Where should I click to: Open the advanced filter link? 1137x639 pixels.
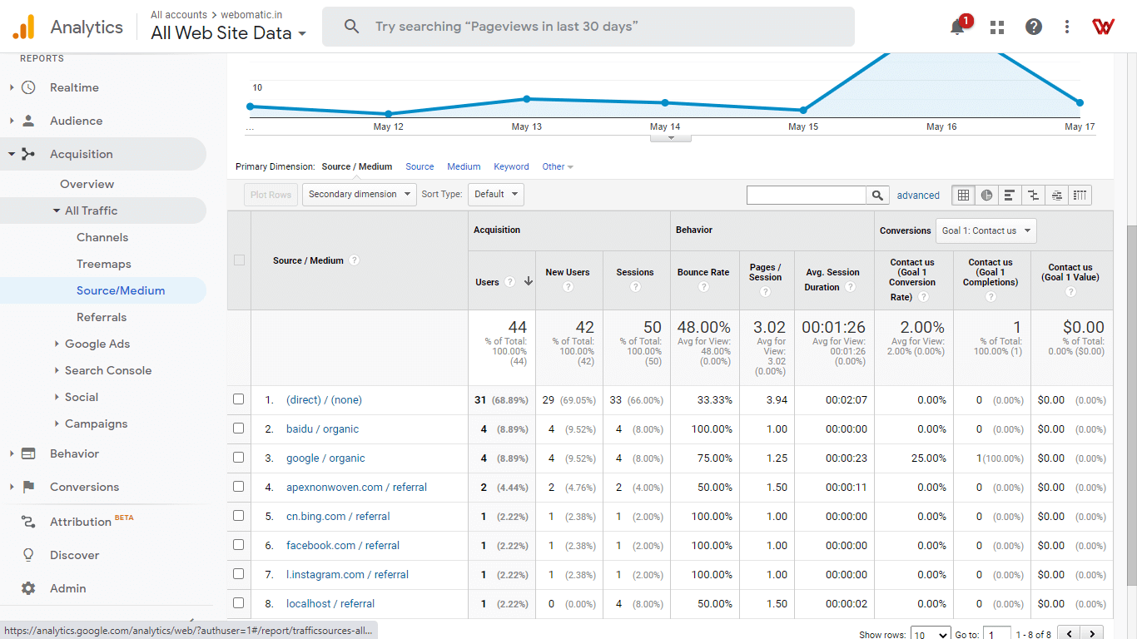click(918, 196)
